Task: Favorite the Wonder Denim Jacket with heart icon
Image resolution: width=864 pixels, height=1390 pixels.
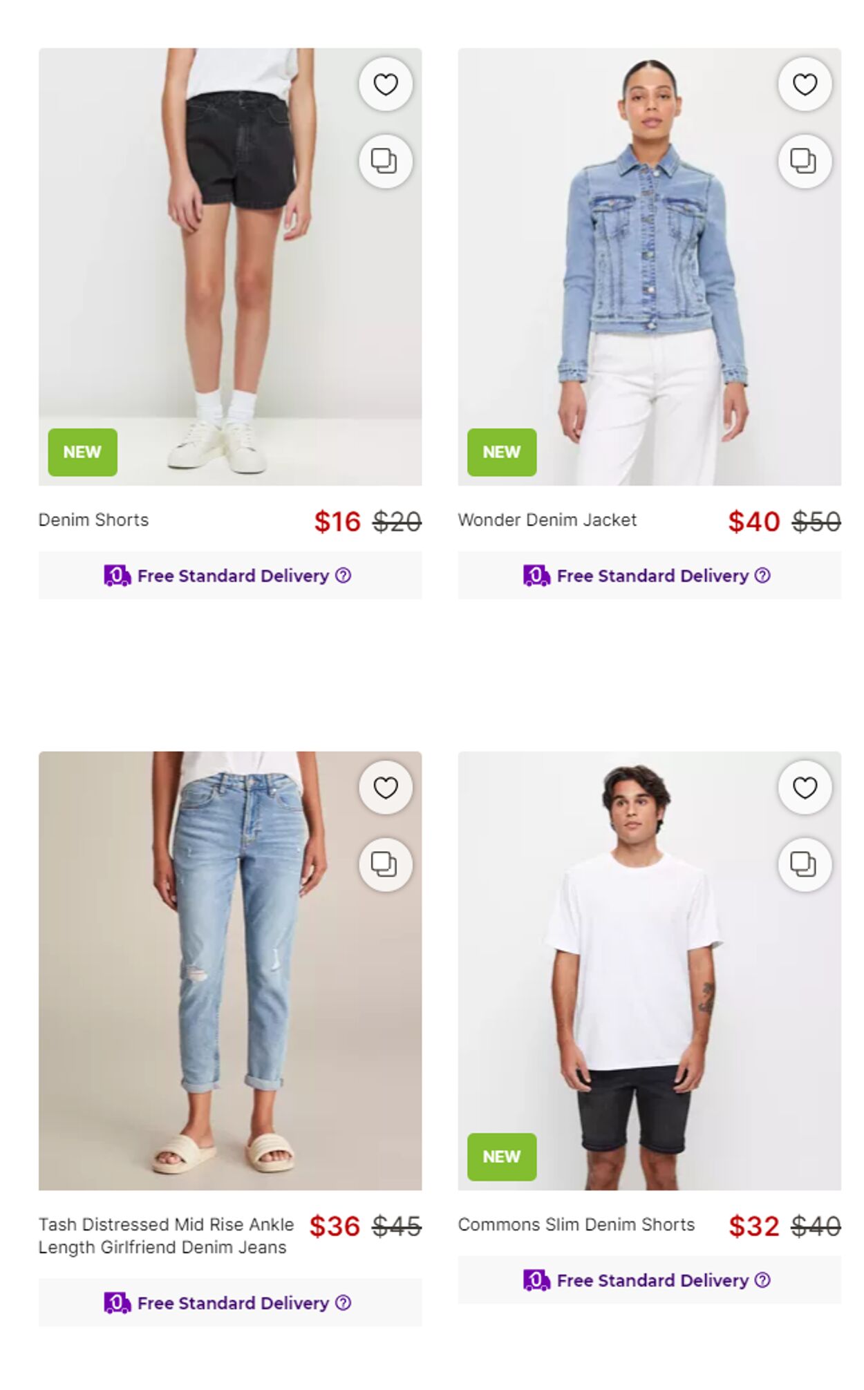Action: [x=805, y=84]
